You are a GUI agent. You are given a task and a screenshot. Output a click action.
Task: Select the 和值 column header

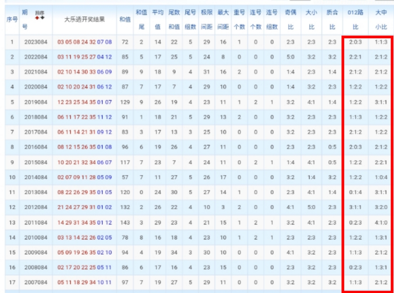(x=125, y=20)
